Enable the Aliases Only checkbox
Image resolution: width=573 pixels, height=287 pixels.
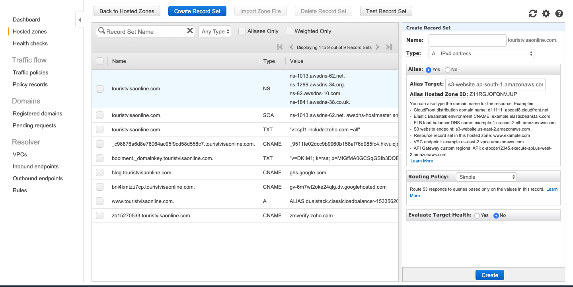coord(242,31)
